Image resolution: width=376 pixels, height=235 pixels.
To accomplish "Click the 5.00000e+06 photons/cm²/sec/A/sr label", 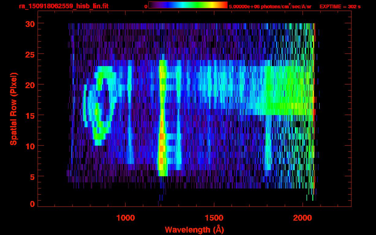I will pyautogui.click(x=270, y=6).
